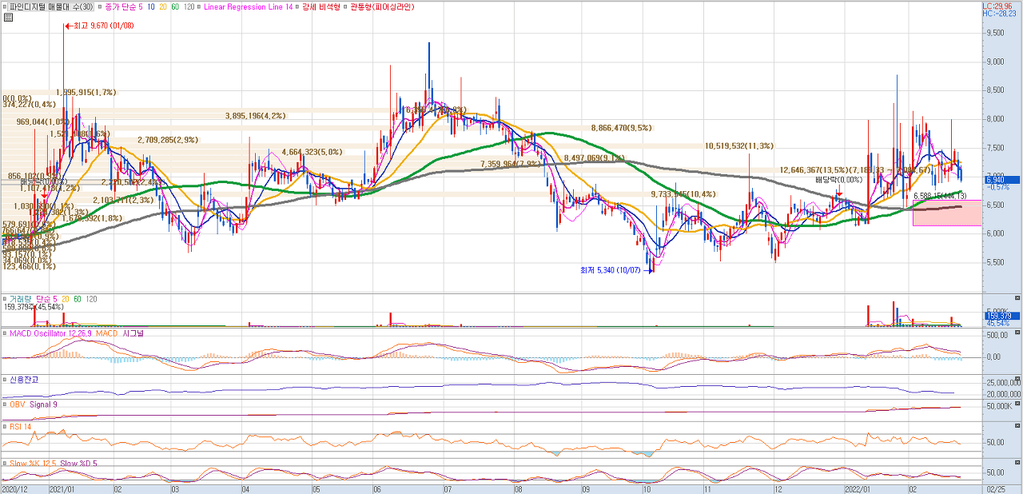Click the square marker before 종가 단순

100,6
